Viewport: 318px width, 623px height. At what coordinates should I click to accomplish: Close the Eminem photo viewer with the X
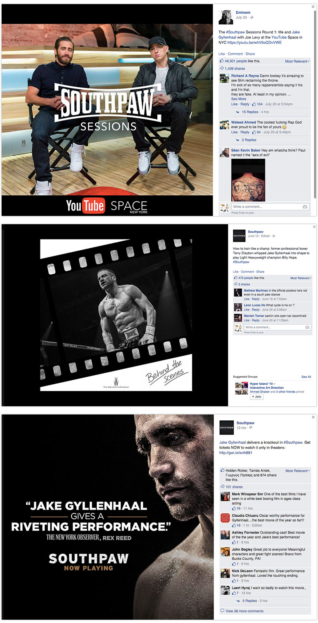tap(313, 7)
